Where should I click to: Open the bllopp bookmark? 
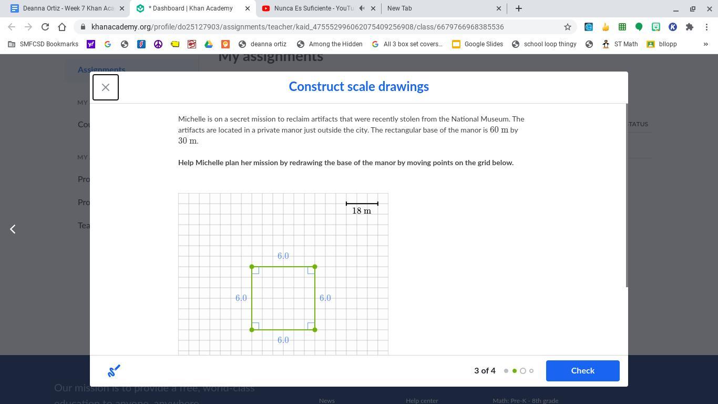tap(662, 44)
